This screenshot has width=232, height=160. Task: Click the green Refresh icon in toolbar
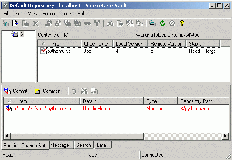tap(162, 23)
